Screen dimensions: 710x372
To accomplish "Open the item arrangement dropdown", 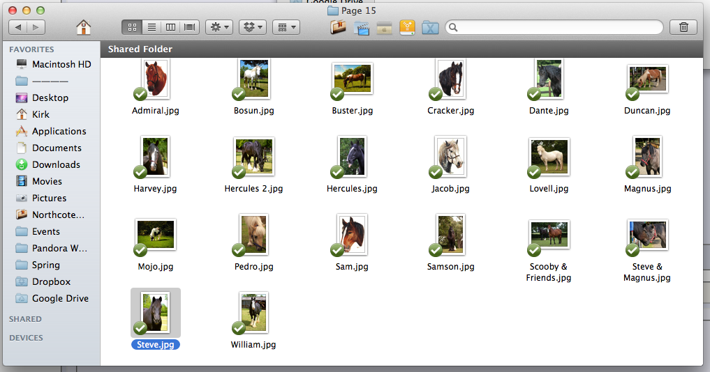I will coord(286,28).
